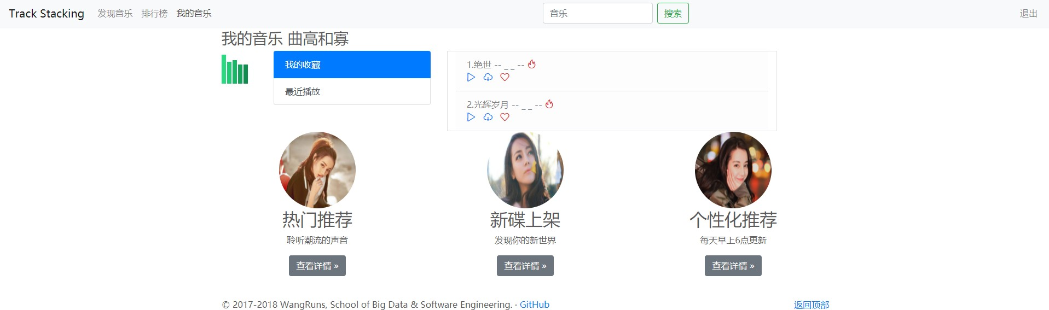Toggle the heart favorite for 2.光辉岁月

tap(505, 117)
